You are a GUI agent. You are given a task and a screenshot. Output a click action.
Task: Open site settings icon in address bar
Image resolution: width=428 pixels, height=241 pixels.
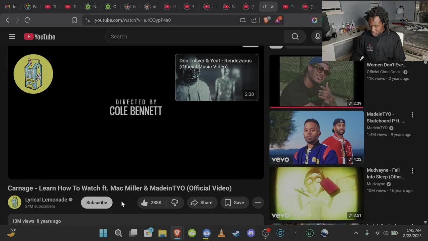click(88, 20)
